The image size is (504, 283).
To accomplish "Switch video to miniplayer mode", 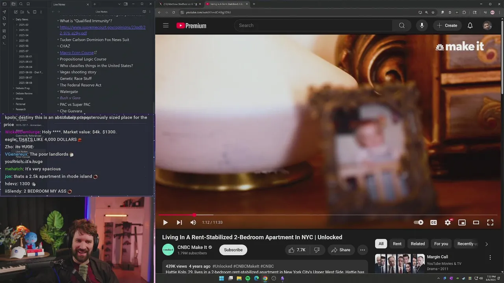I will click(462, 222).
